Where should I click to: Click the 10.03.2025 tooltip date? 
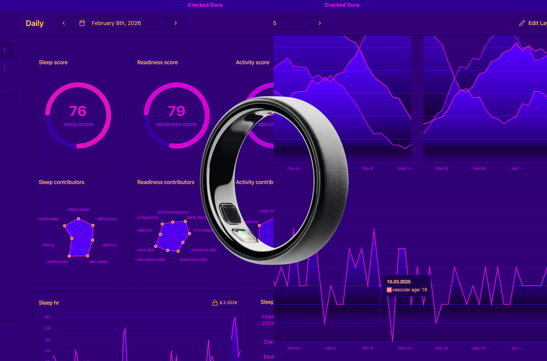click(x=399, y=282)
